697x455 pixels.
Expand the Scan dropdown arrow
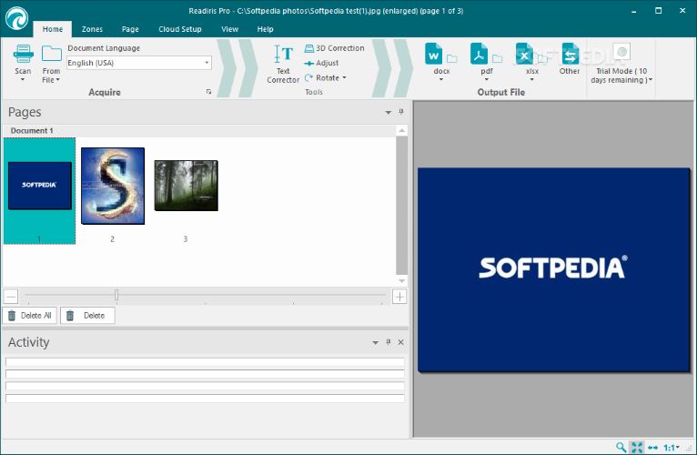tap(23, 79)
